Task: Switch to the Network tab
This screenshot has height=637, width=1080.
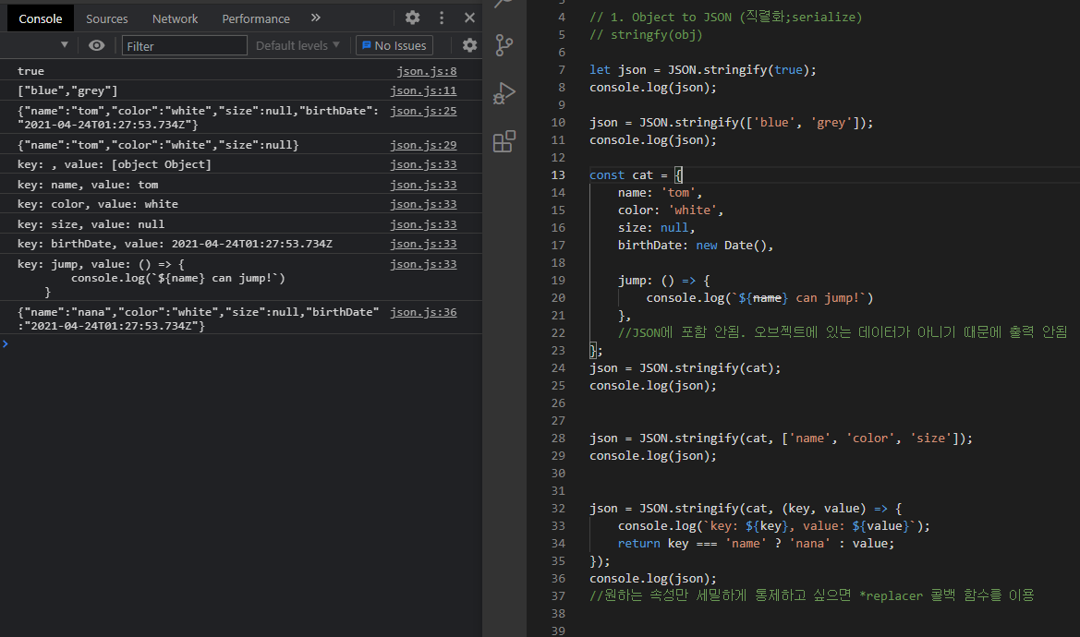Action: coord(175,18)
